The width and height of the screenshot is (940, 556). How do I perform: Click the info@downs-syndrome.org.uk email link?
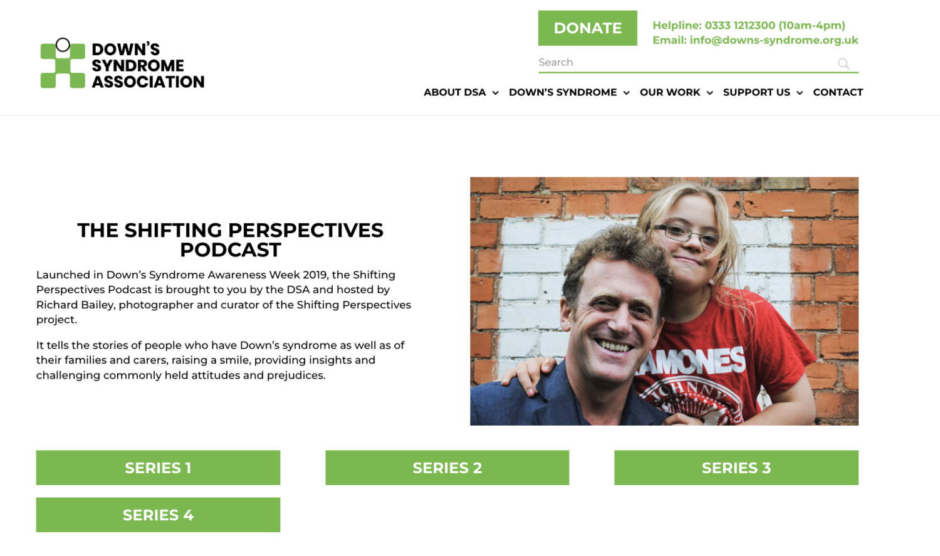point(774,40)
